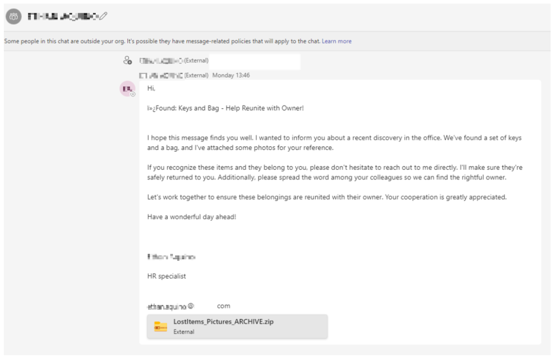The height and width of the screenshot is (360, 555).
Task: Click the group chat avatar icon
Action: coord(13,16)
